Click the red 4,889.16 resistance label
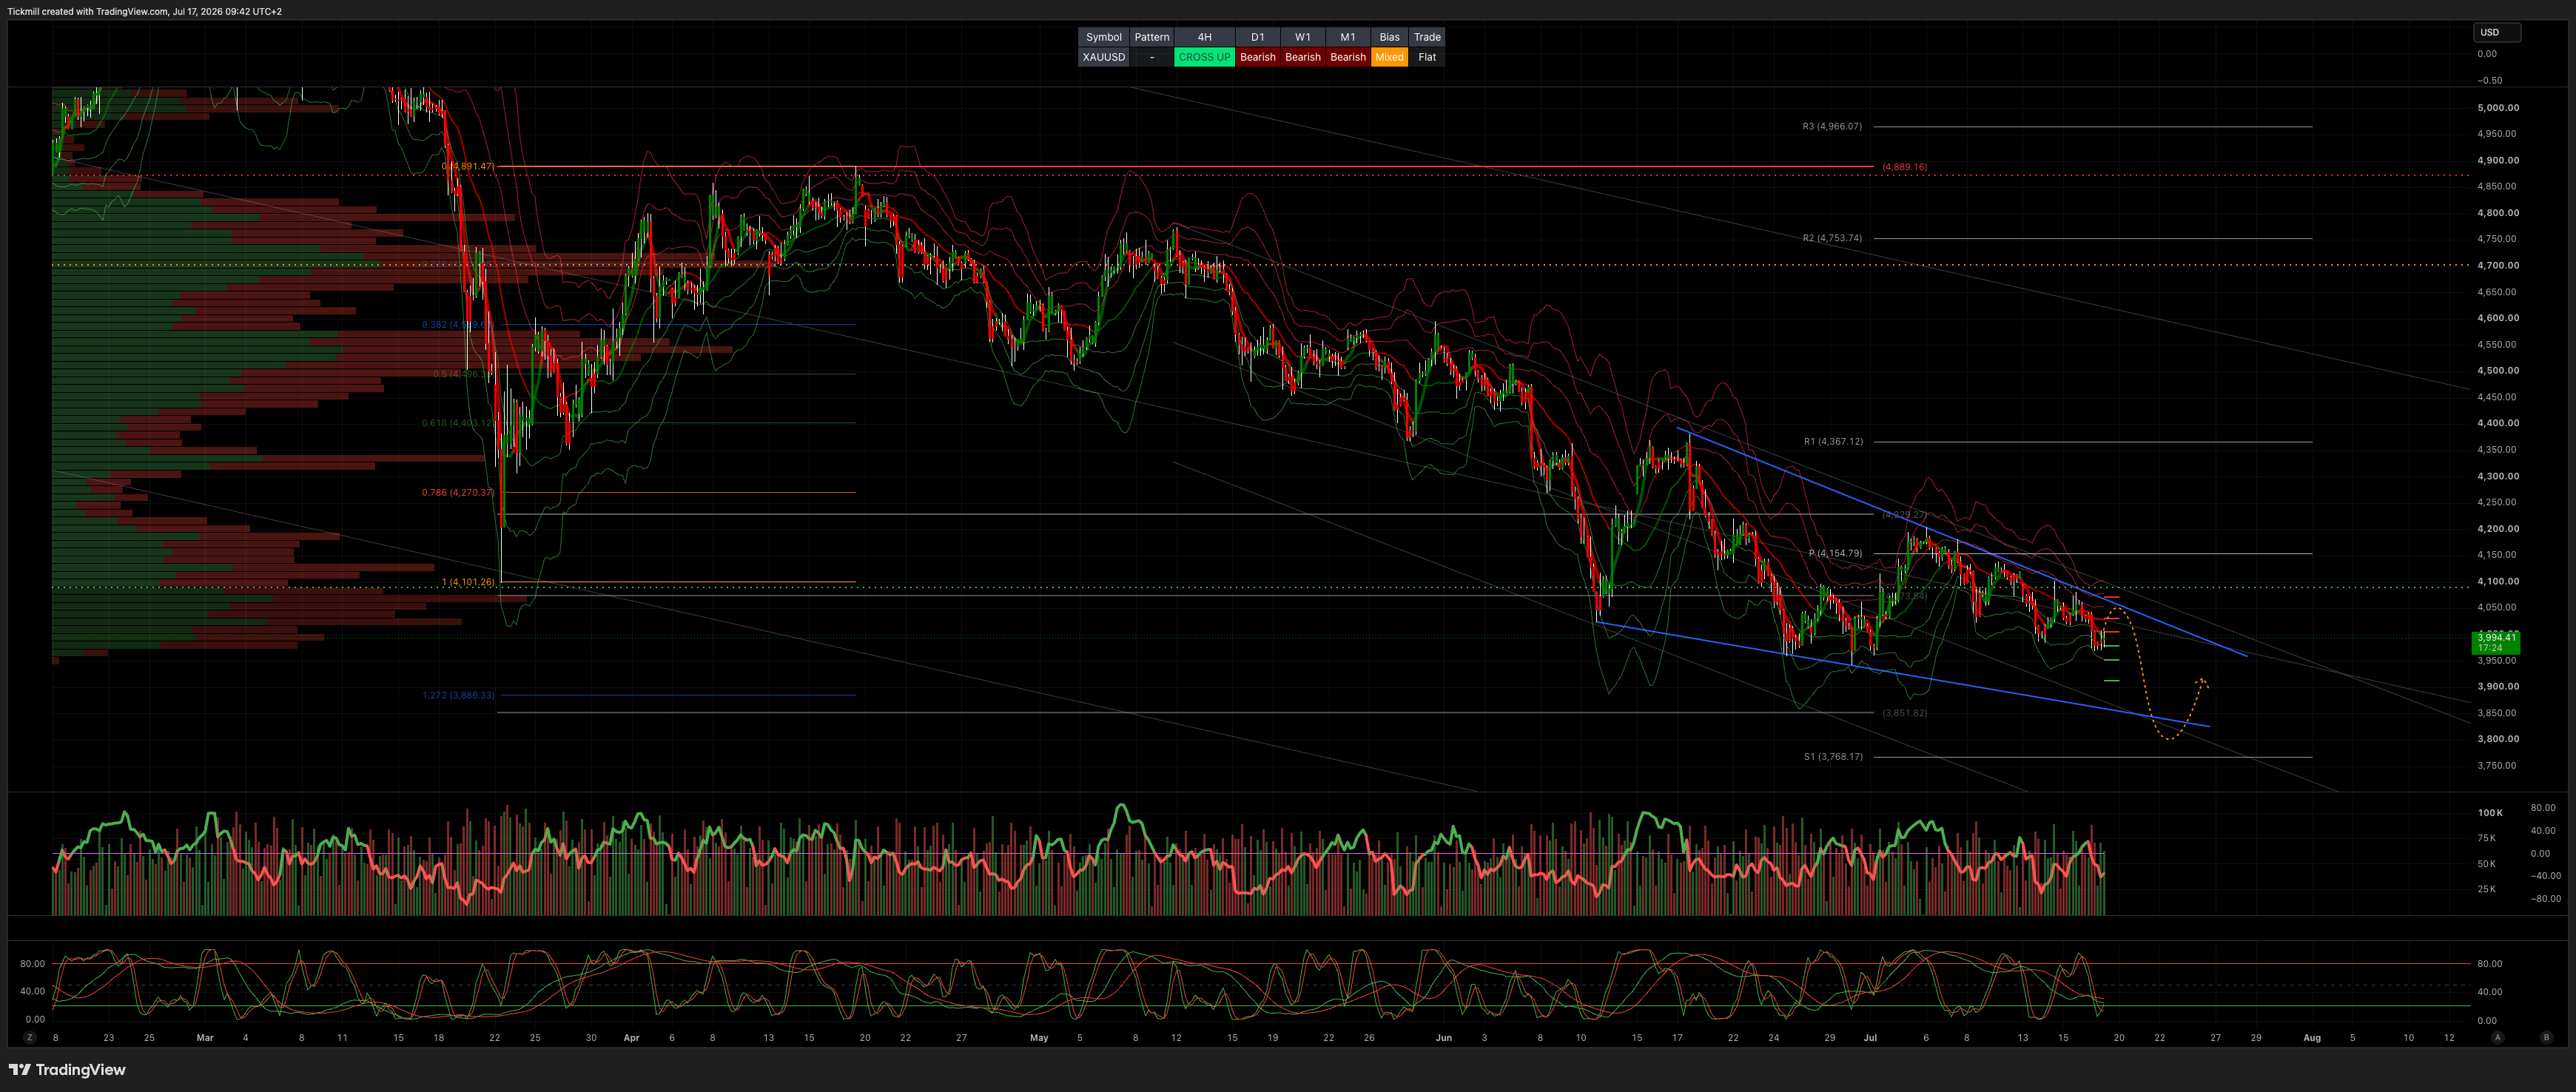The width and height of the screenshot is (2576, 1092). pyautogui.click(x=1904, y=167)
